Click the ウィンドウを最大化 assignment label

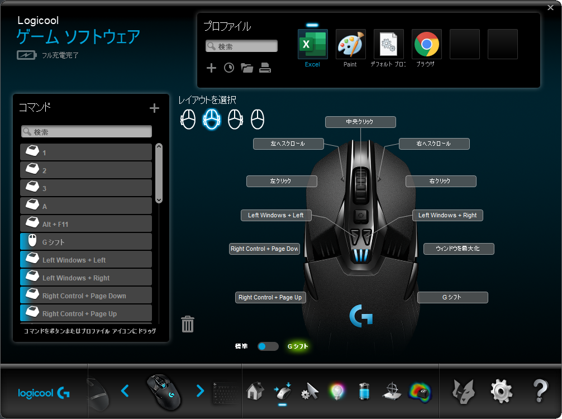[x=459, y=249]
